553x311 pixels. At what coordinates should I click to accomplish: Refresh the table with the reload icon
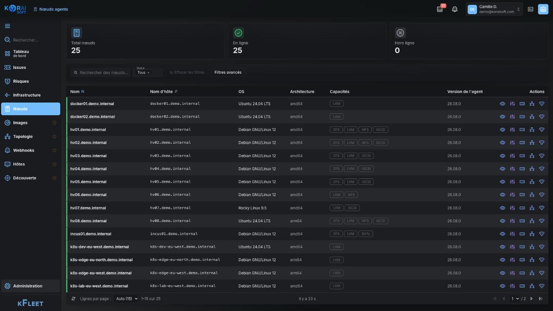click(73, 299)
